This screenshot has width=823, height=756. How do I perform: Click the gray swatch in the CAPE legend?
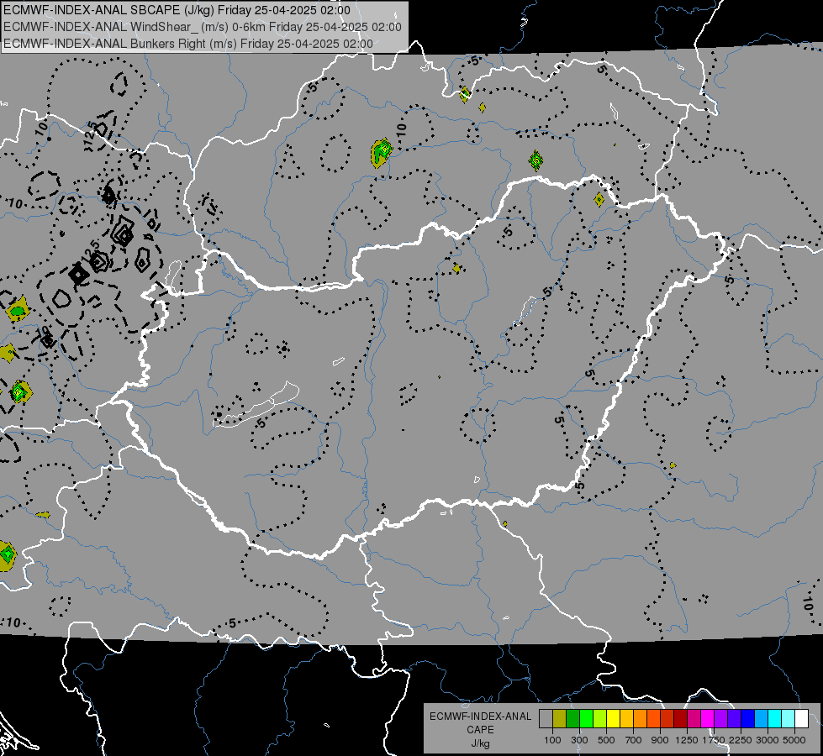546,719
